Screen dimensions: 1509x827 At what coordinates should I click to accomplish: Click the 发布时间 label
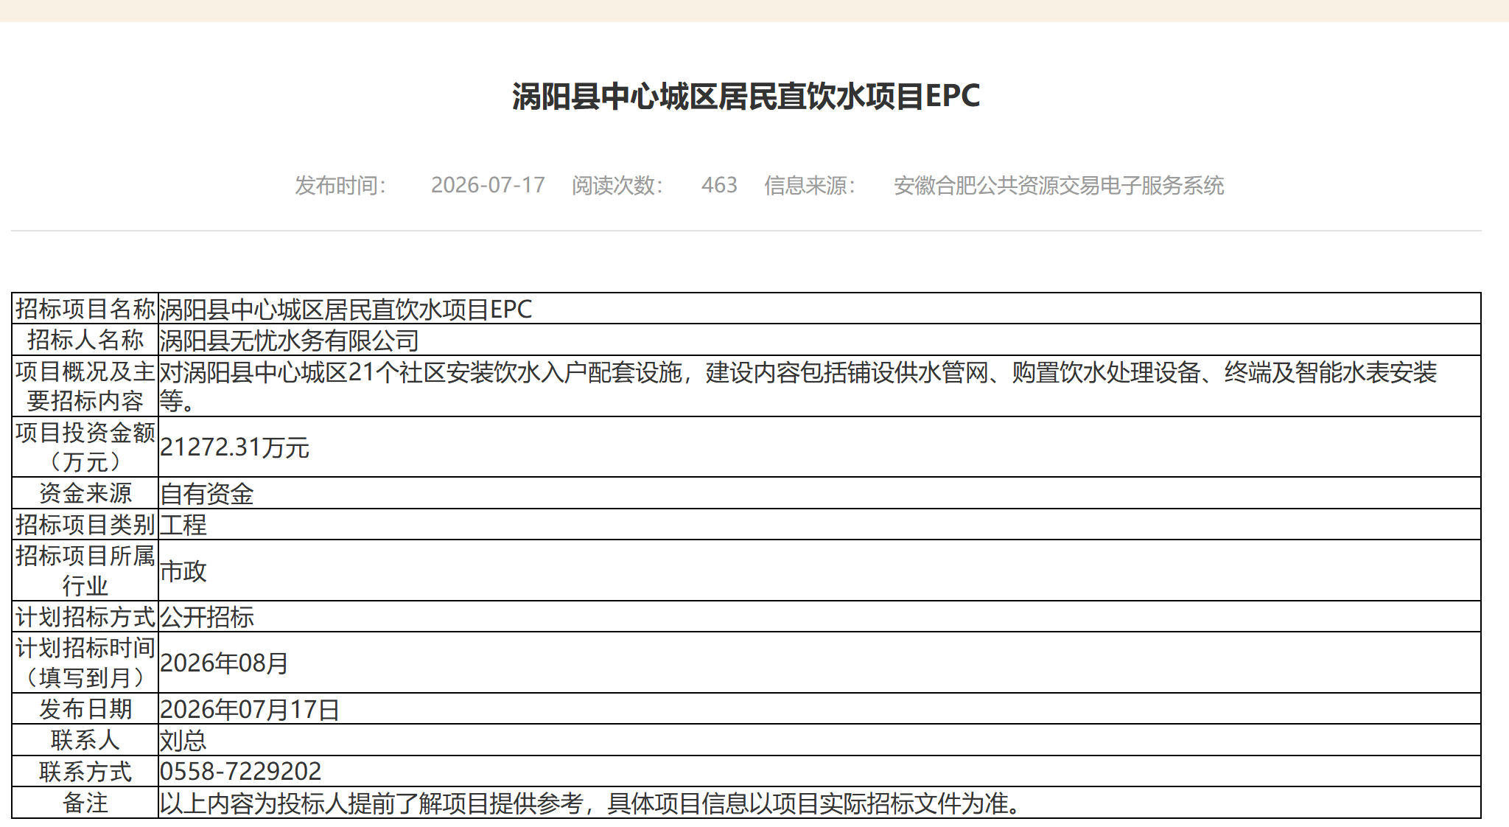340,185
